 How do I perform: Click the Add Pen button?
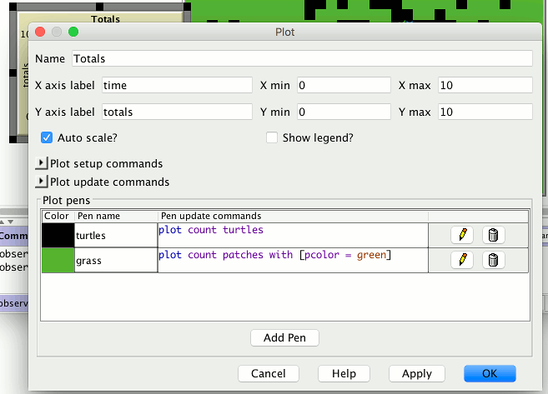click(x=284, y=338)
